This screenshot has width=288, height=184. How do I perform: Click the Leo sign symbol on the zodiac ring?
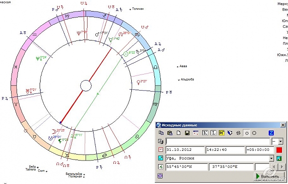coord(138,137)
